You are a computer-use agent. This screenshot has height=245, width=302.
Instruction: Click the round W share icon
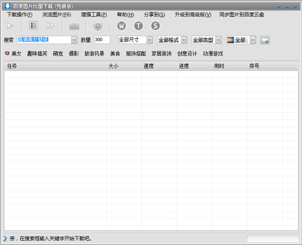coord(121,26)
